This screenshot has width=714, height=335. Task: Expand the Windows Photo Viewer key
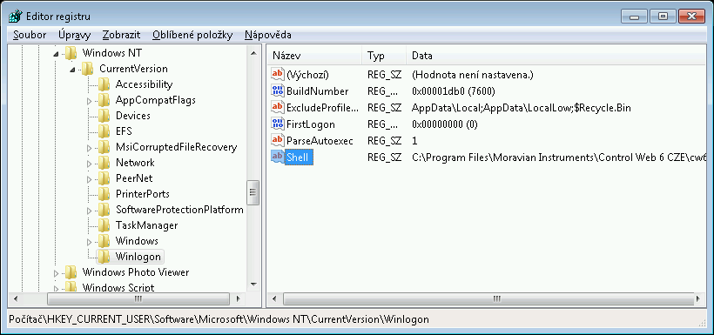pyautogui.click(x=56, y=273)
